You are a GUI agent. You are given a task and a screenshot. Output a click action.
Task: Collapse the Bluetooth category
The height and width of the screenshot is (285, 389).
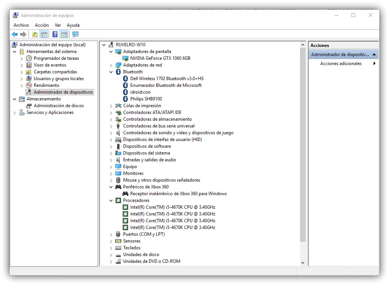point(111,72)
